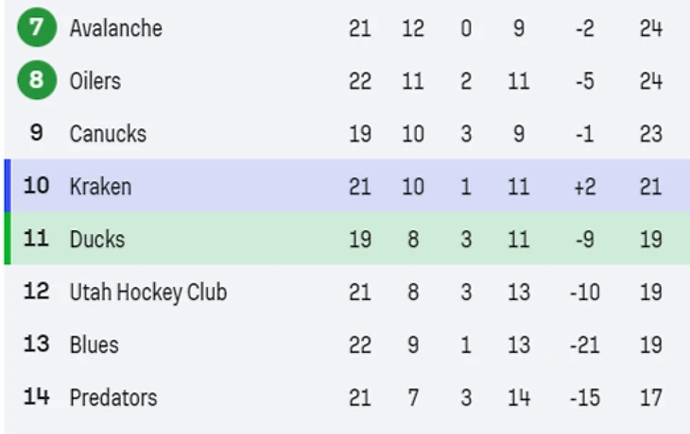The height and width of the screenshot is (434, 690).
Task: Select rank number 11 beside Ducks
Action: (x=36, y=239)
